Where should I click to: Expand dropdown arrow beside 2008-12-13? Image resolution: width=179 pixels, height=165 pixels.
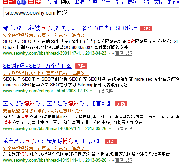click(91, 91)
